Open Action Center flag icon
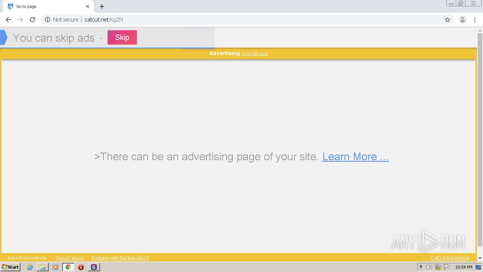483x272 pixels. tap(448, 267)
